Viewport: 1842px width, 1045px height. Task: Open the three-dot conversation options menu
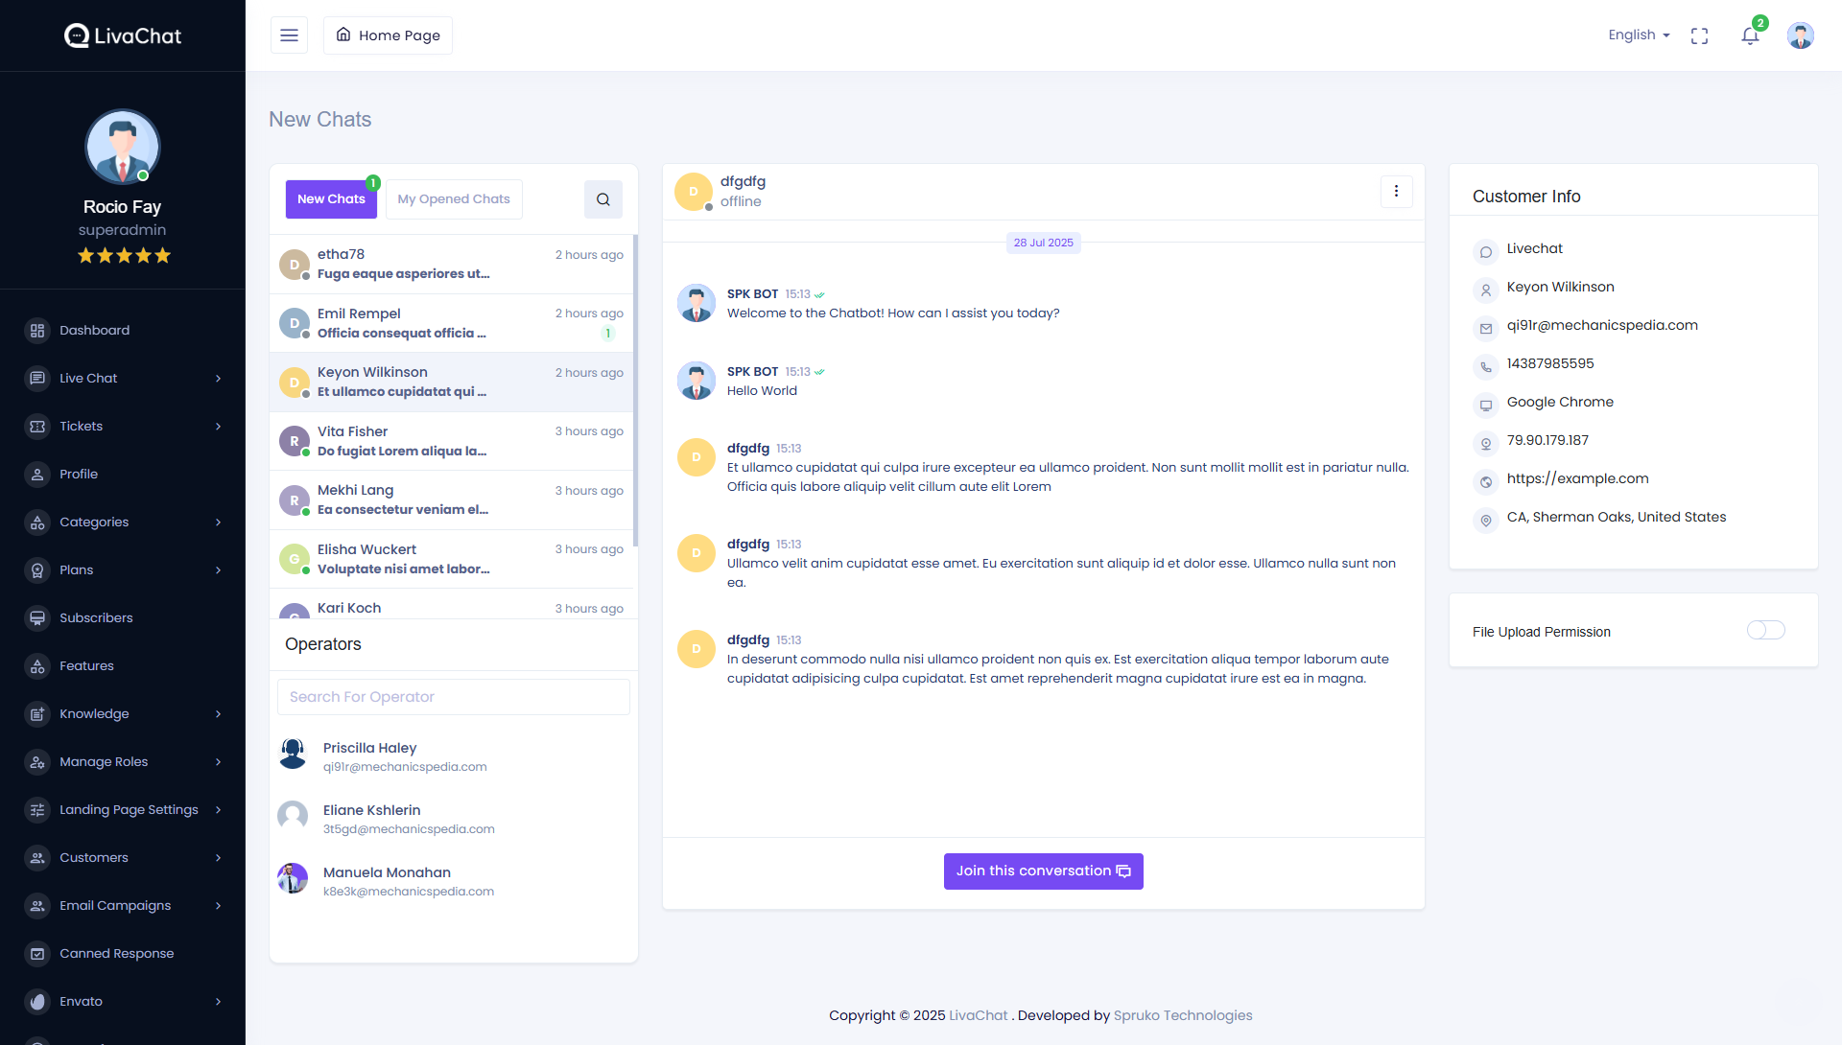click(x=1396, y=192)
